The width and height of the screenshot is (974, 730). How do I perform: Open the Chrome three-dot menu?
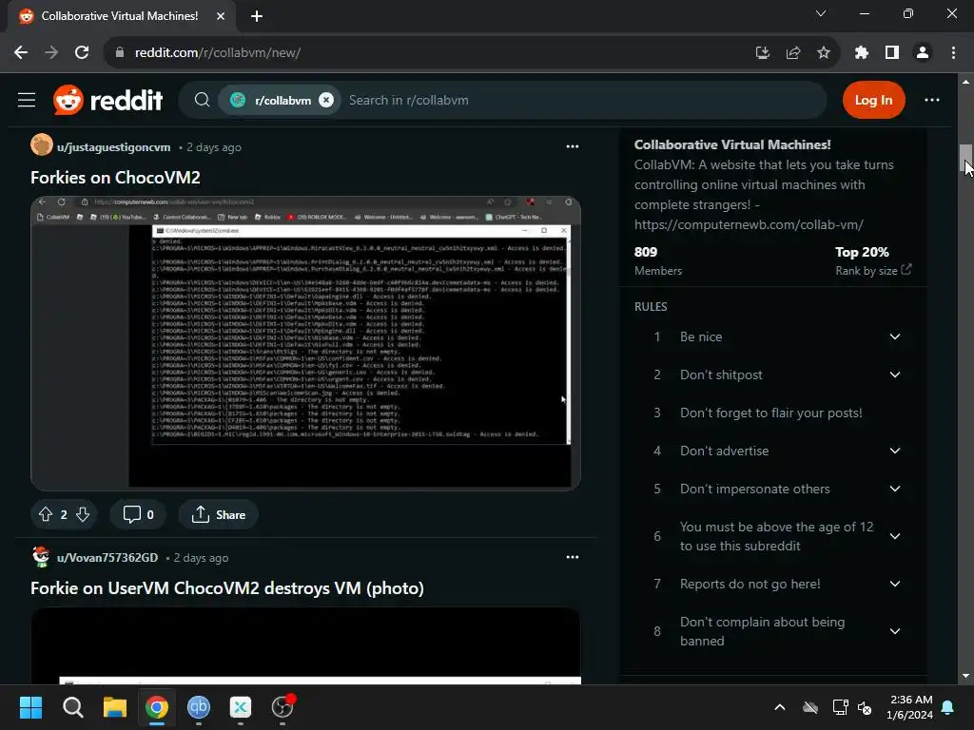click(x=953, y=53)
